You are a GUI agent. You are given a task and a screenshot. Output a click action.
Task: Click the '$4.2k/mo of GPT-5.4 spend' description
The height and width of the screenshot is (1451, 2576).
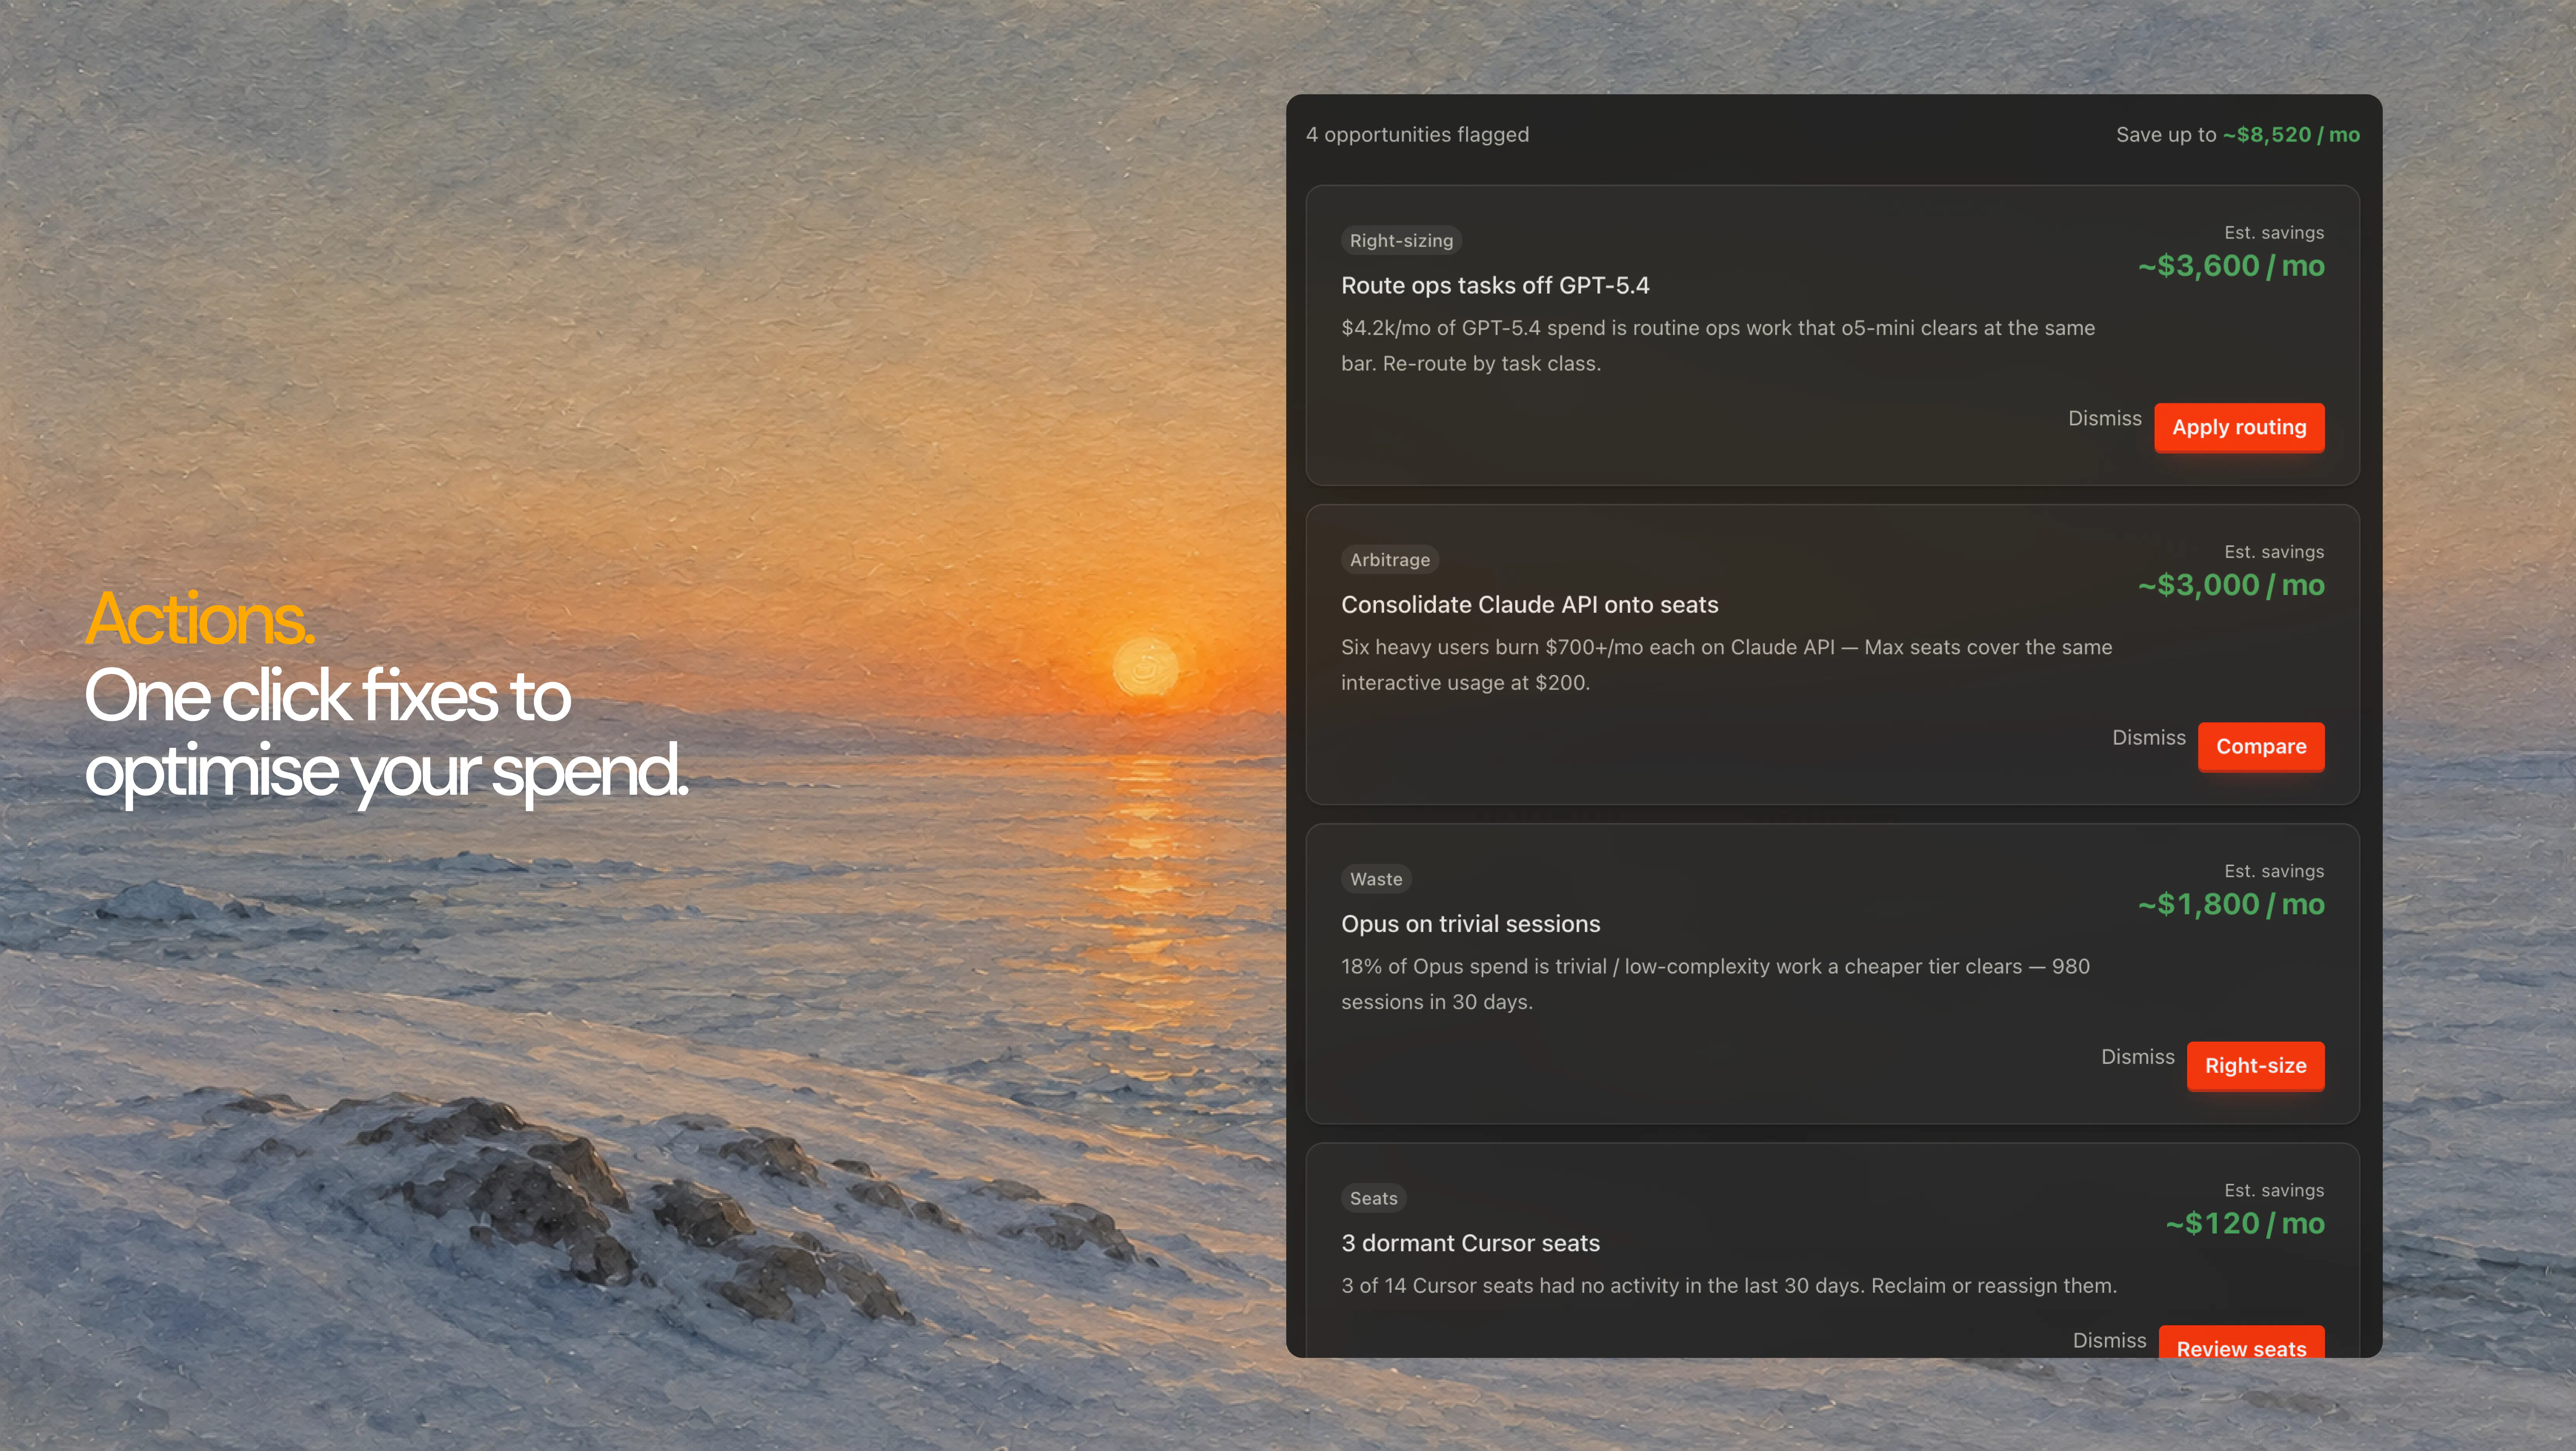(x=1718, y=346)
